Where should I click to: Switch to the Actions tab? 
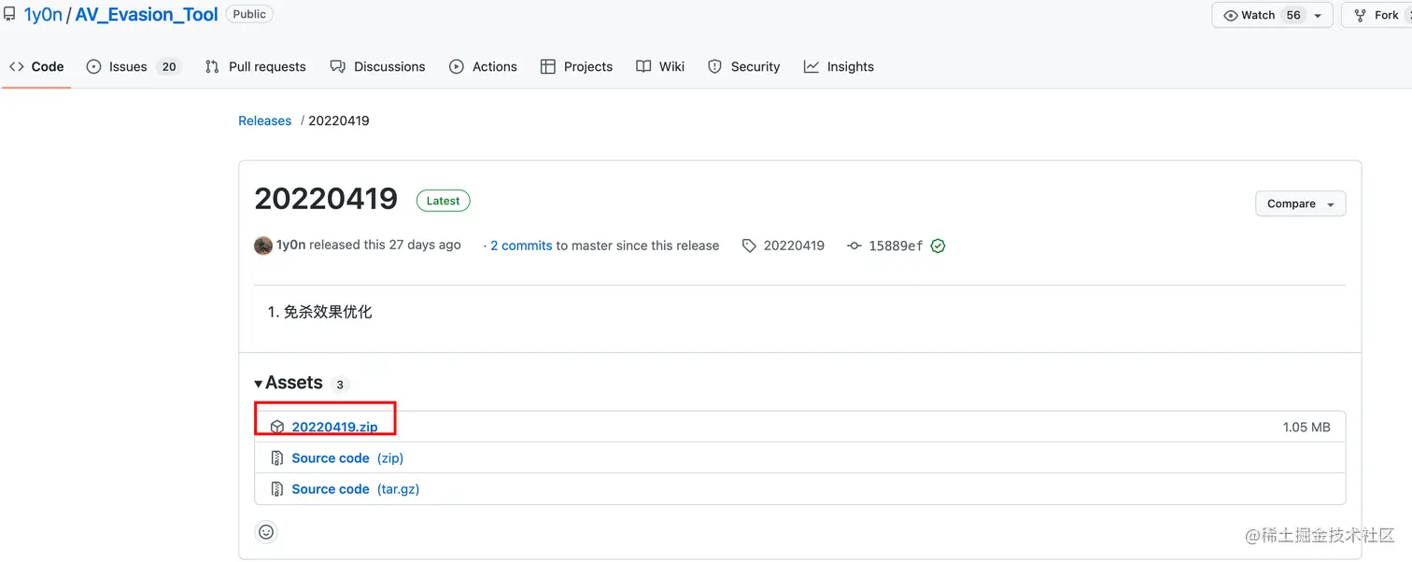(x=483, y=66)
